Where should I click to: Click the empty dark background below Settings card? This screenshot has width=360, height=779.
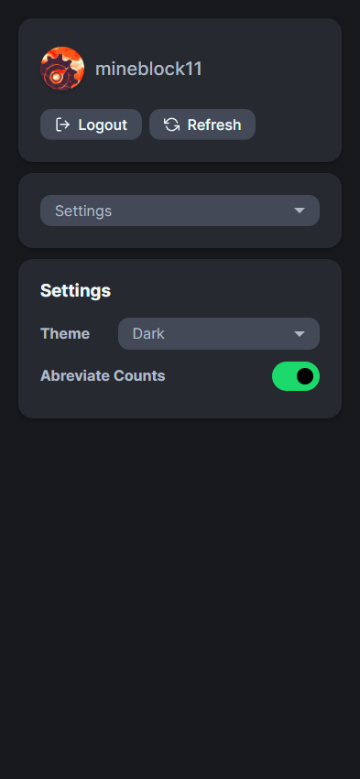[x=180, y=596]
